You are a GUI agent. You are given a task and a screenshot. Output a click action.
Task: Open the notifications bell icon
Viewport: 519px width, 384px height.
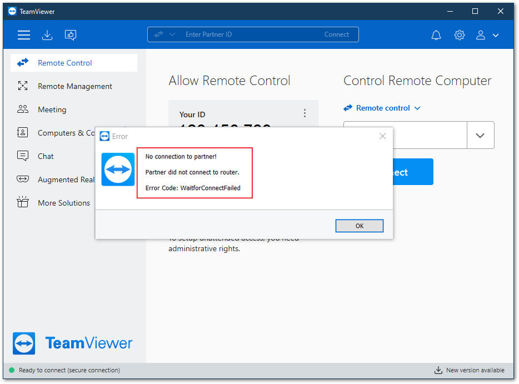point(436,35)
